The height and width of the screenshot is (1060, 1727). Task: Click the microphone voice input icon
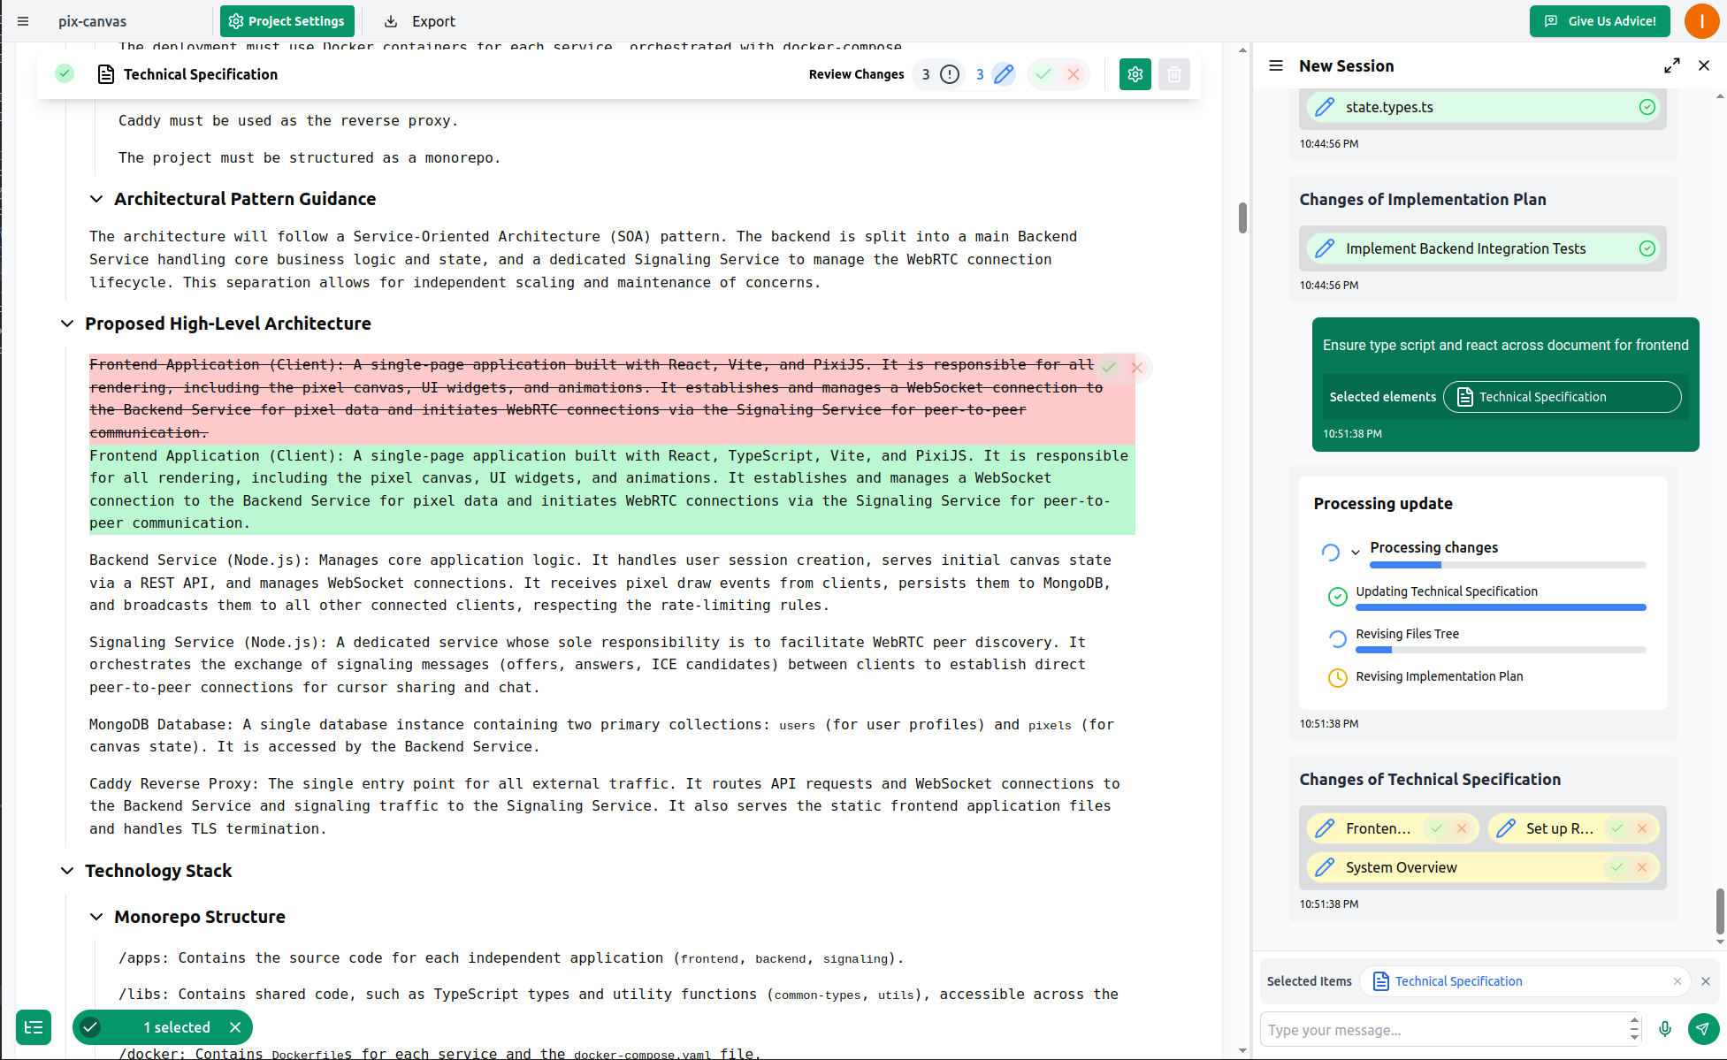(x=1665, y=1028)
